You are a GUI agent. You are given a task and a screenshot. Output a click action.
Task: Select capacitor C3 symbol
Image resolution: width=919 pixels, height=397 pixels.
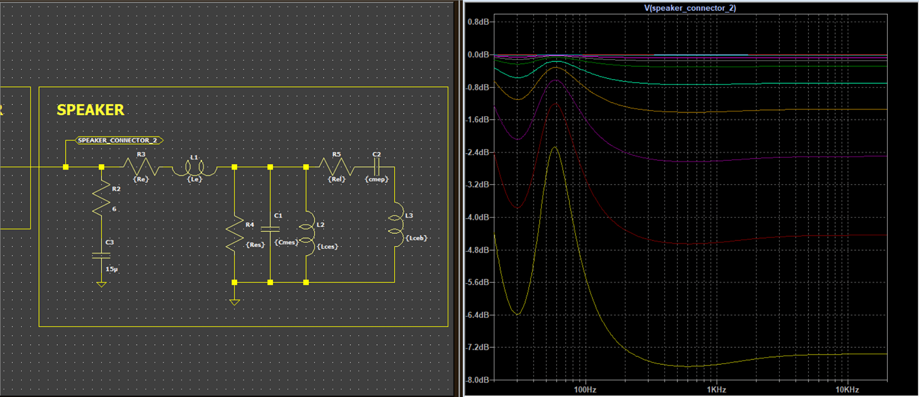pos(101,255)
